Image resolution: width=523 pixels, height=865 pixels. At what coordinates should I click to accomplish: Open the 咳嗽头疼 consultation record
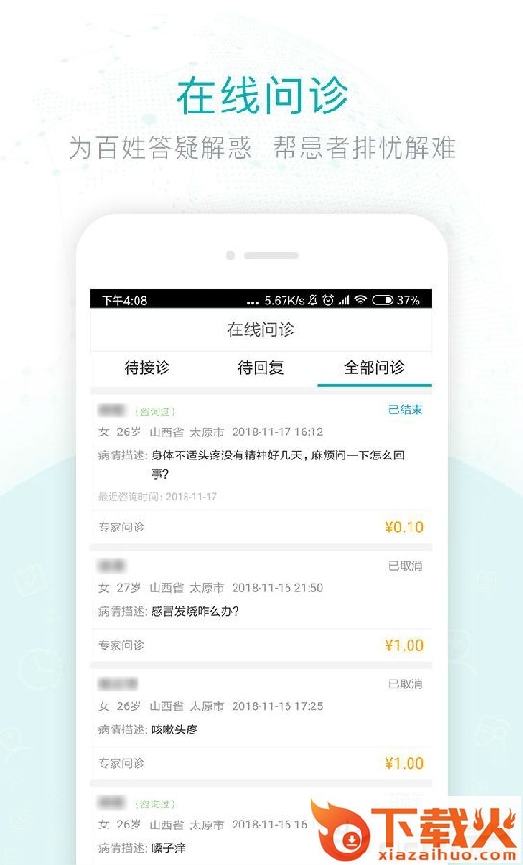261,724
